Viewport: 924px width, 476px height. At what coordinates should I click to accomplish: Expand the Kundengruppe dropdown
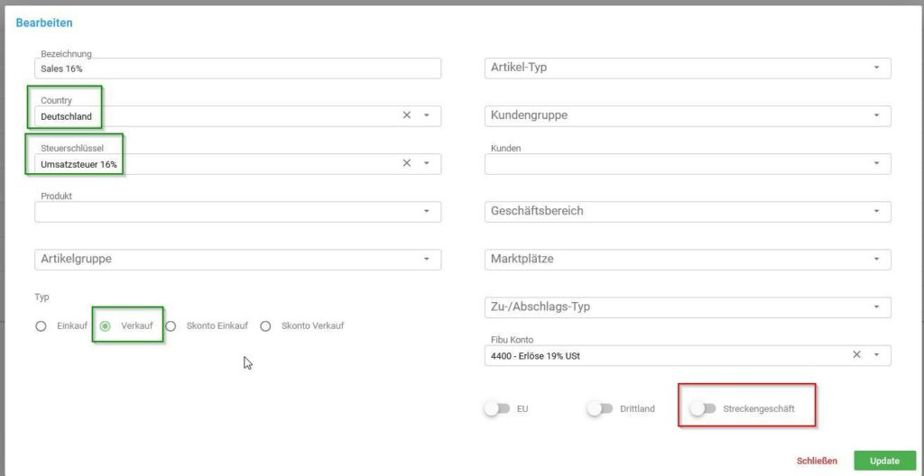tap(688, 115)
